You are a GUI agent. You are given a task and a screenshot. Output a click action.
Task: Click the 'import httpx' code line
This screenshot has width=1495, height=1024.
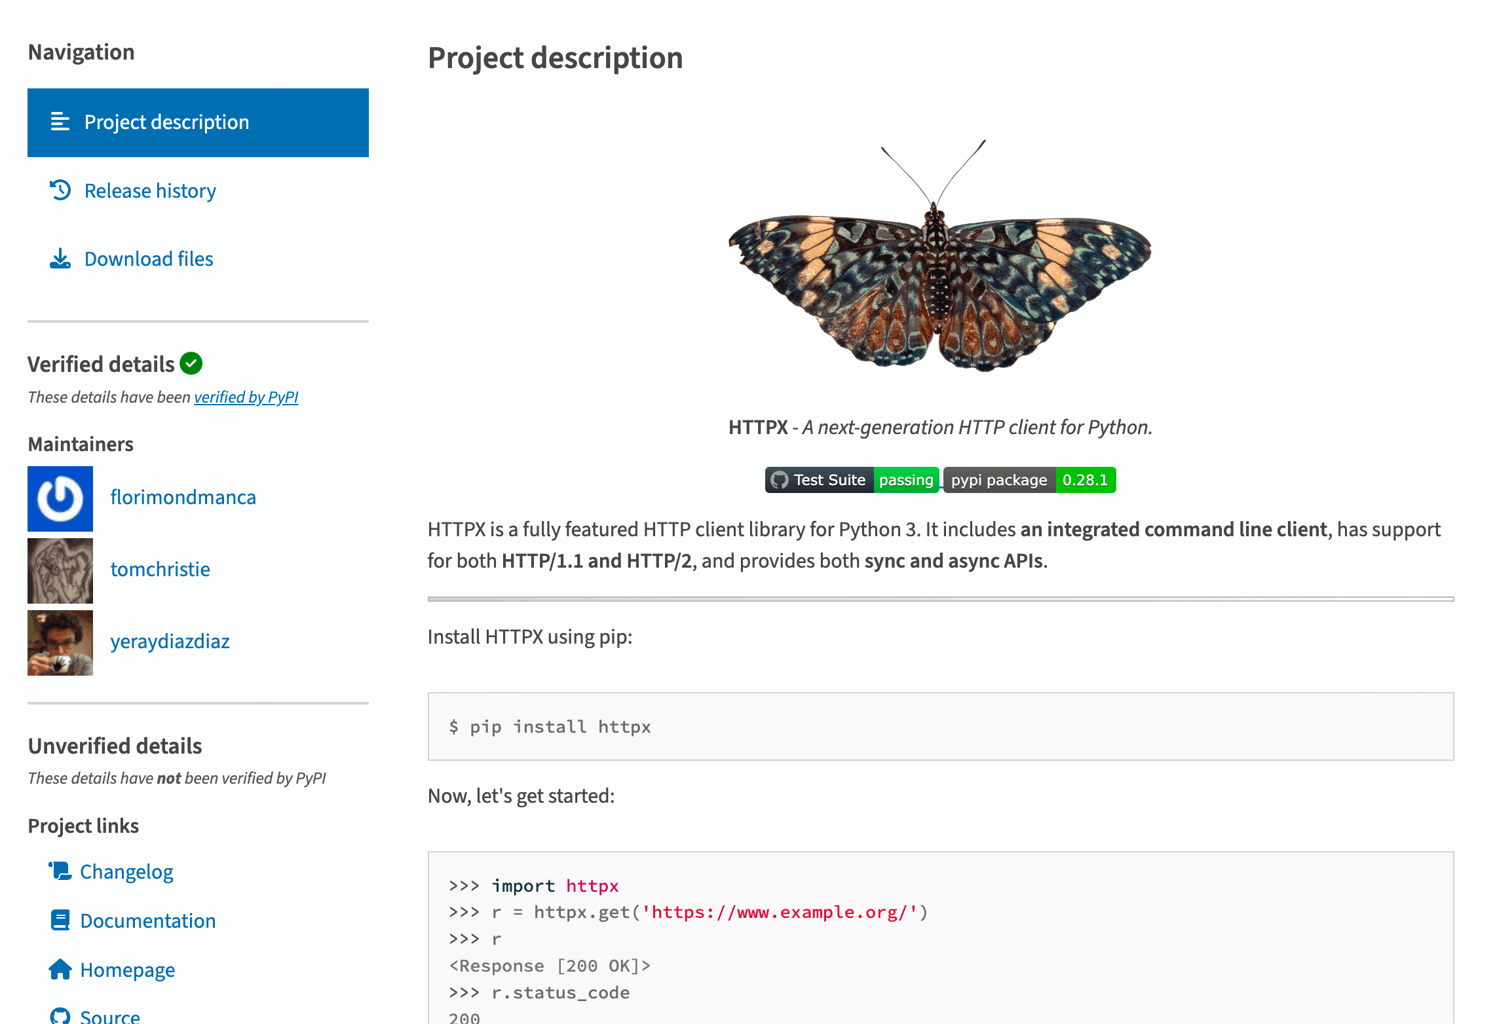click(534, 886)
